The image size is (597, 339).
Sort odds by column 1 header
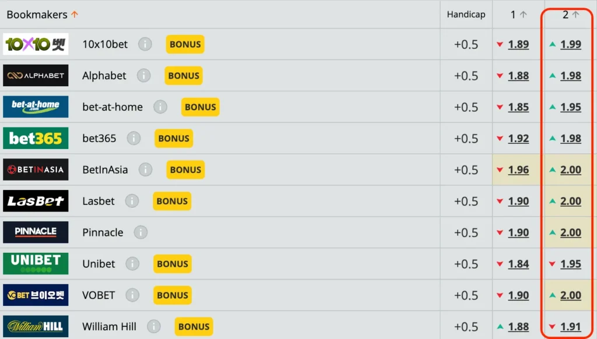518,15
